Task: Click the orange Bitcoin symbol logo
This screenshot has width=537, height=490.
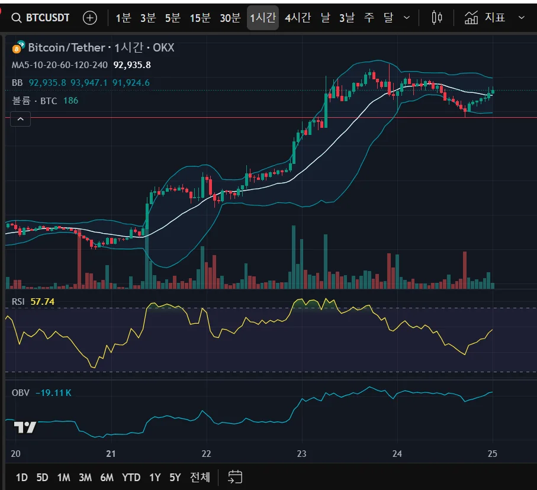Action: click(x=17, y=48)
